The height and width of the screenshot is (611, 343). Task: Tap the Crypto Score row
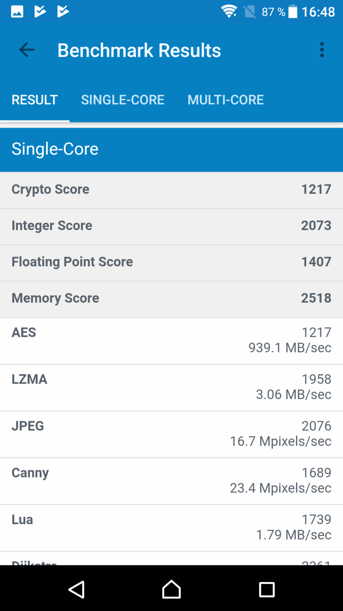(x=171, y=190)
